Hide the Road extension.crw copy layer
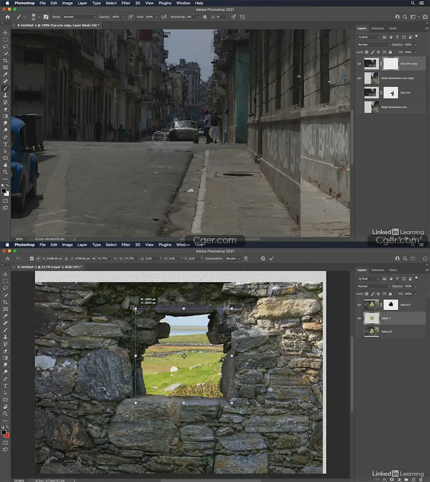 click(359, 78)
